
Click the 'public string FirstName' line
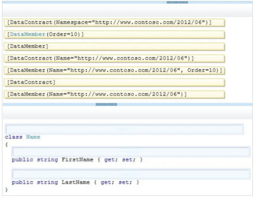pos(77,160)
